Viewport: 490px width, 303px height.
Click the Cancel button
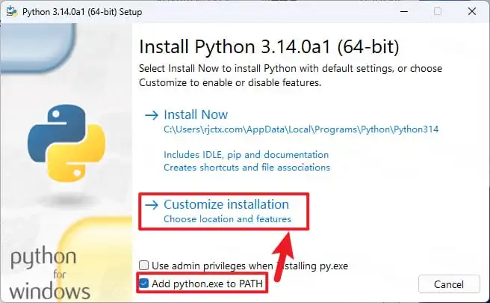click(x=449, y=284)
